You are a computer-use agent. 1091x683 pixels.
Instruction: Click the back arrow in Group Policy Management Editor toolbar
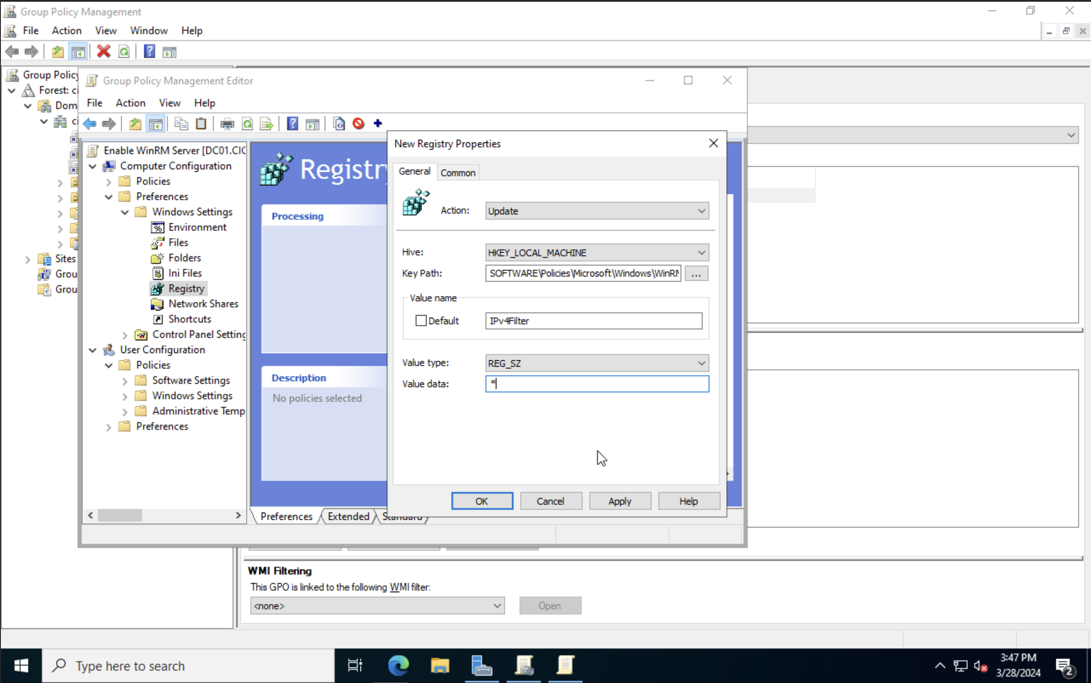coord(90,123)
